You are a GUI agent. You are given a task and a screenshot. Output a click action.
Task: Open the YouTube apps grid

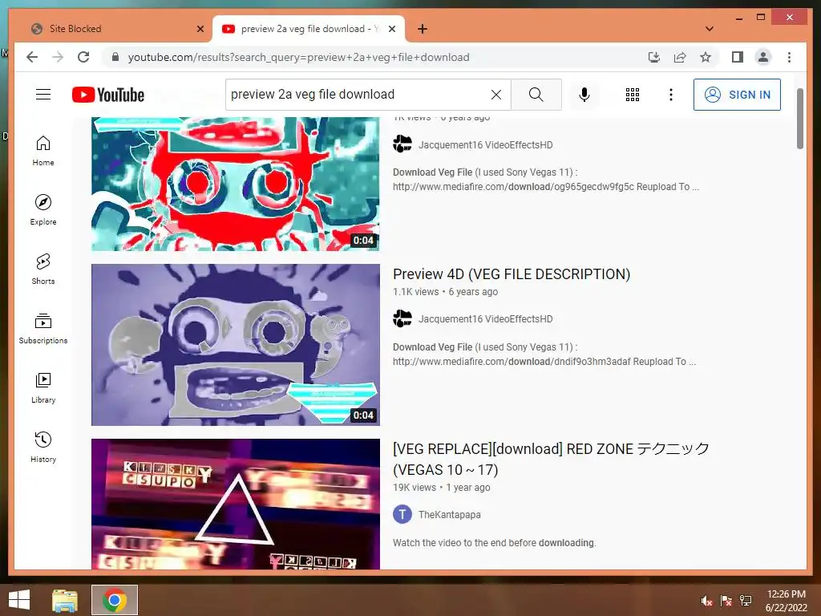tap(633, 95)
